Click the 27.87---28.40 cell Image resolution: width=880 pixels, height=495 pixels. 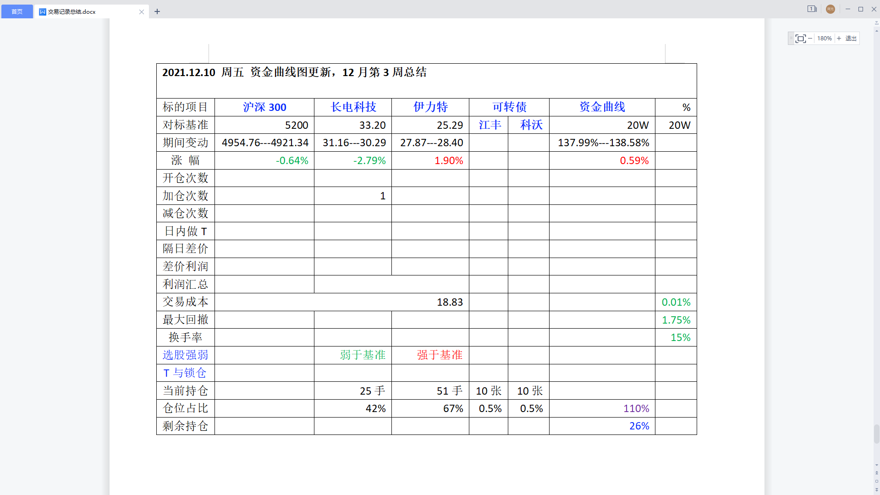(430, 143)
